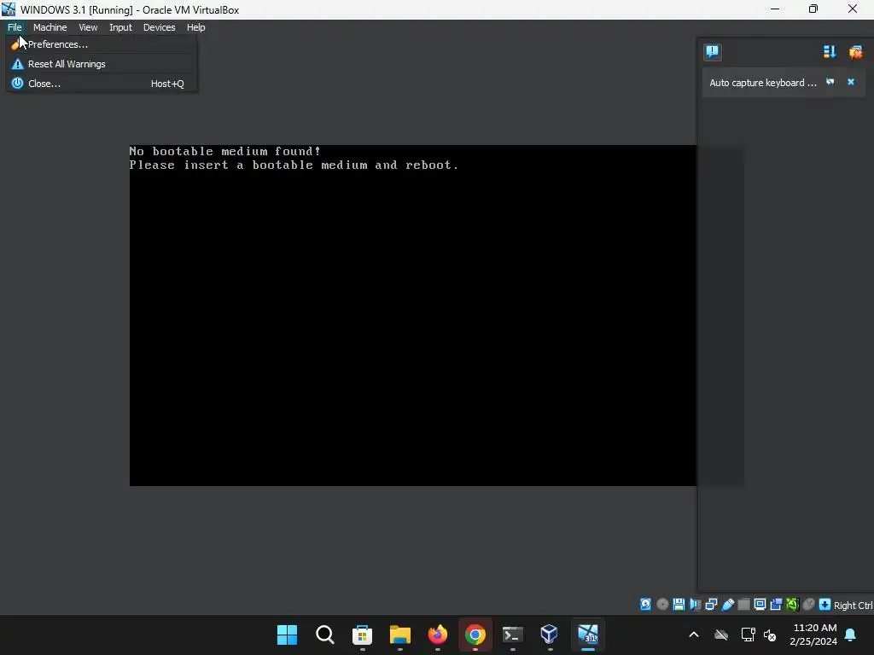Viewport: 874px width, 655px height.
Task: Click the green CPU virtualization icon
Action: (792, 605)
